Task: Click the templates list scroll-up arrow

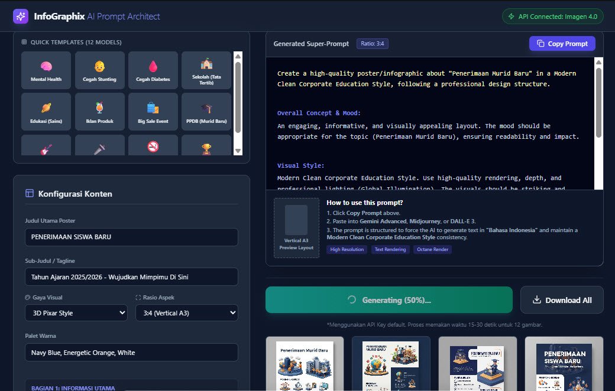Action: point(238,57)
